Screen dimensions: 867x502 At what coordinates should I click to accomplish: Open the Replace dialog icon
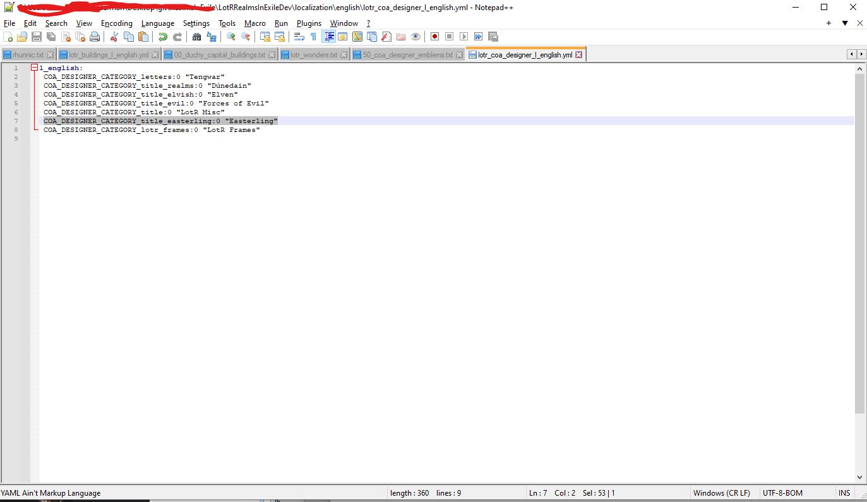[x=211, y=37]
